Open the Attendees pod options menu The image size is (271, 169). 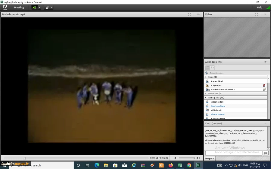click(x=266, y=62)
